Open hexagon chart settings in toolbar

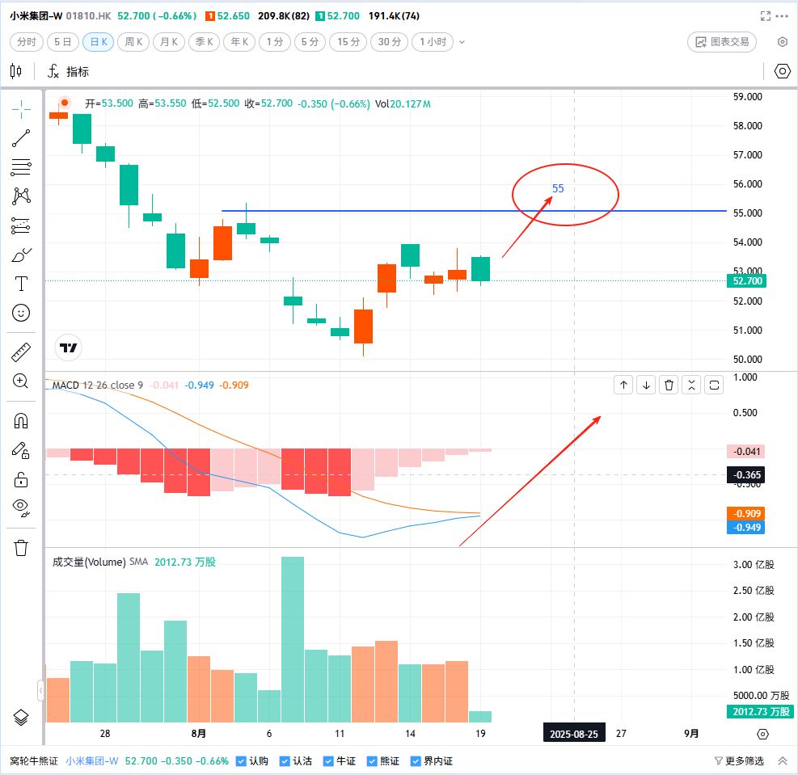782,71
